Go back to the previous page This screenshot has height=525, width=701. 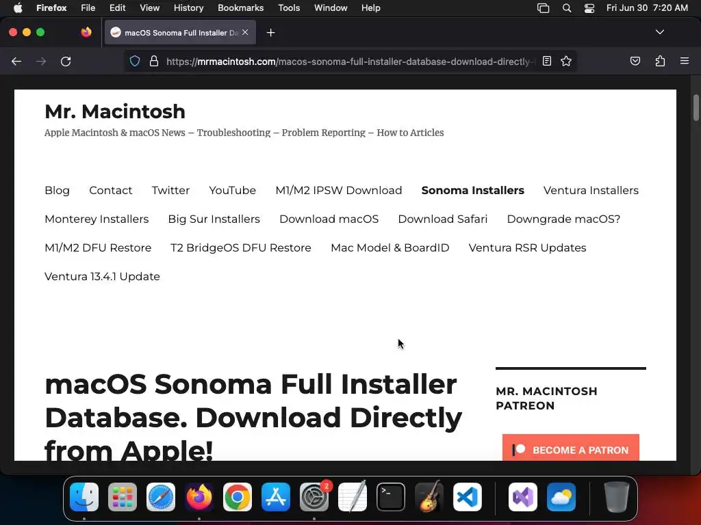(16, 61)
